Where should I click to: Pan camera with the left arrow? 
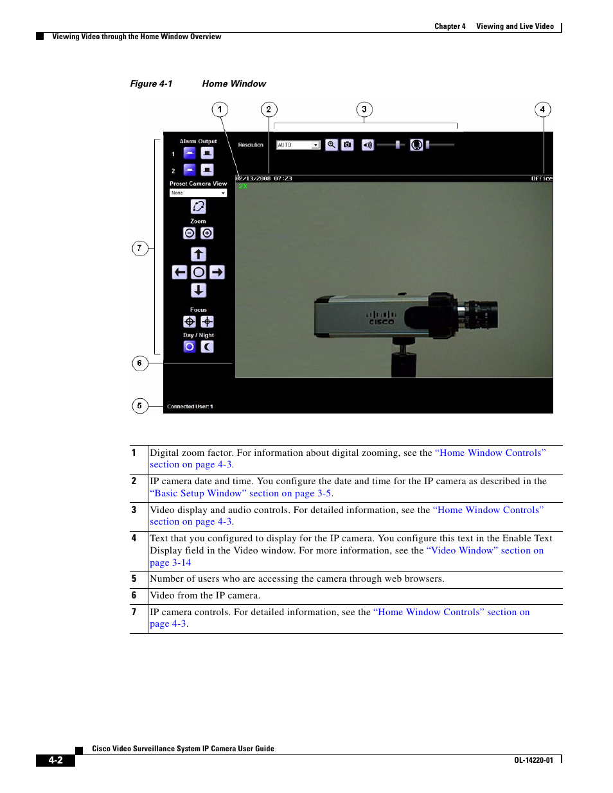point(180,272)
